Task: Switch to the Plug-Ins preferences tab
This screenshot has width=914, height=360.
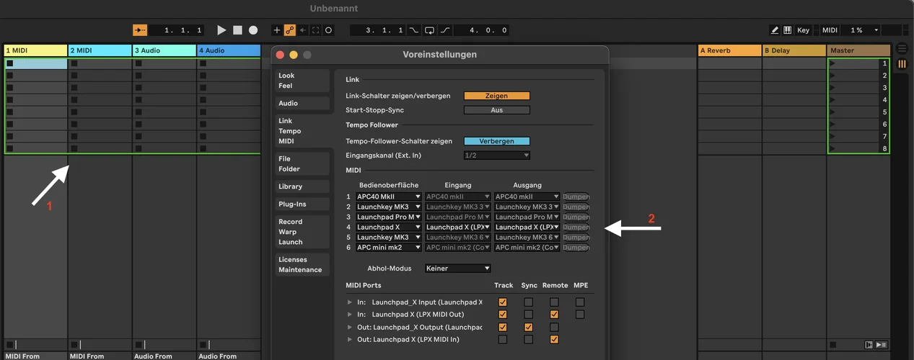Action: pyautogui.click(x=292, y=204)
